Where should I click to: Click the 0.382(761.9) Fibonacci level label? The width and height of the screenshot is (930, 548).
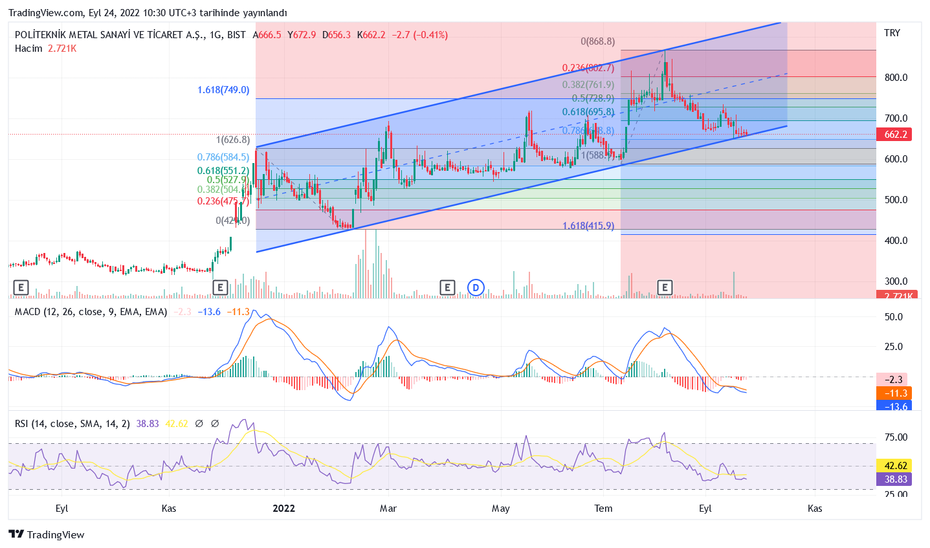click(x=588, y=85)
